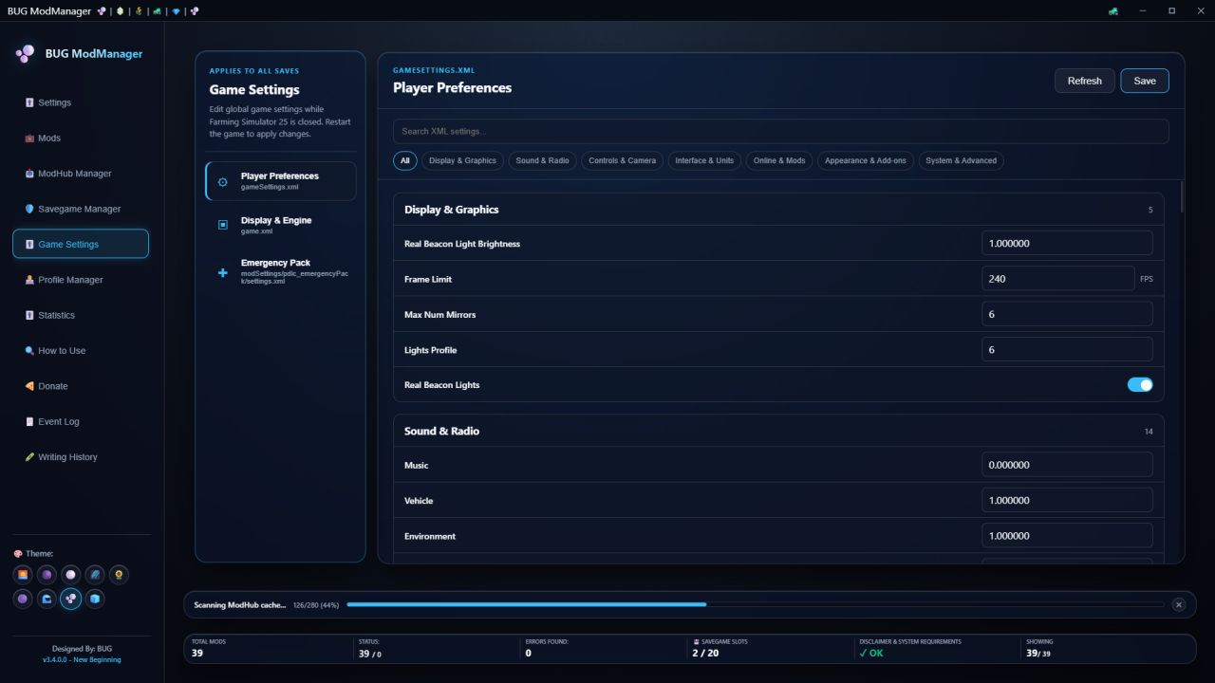Click the Savegame Manager shield icon

[x=29, y=209]
